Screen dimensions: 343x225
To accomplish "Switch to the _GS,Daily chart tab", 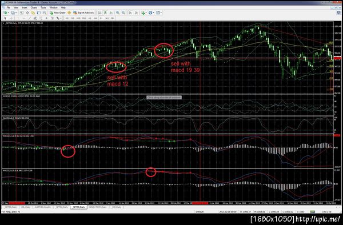I will pyautogui.click(x=116, y=207).
